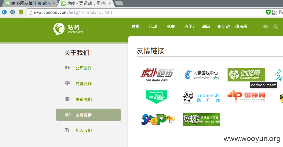Open the 竞赛 navigation item
283x147 pixels.
coord(171,27)
